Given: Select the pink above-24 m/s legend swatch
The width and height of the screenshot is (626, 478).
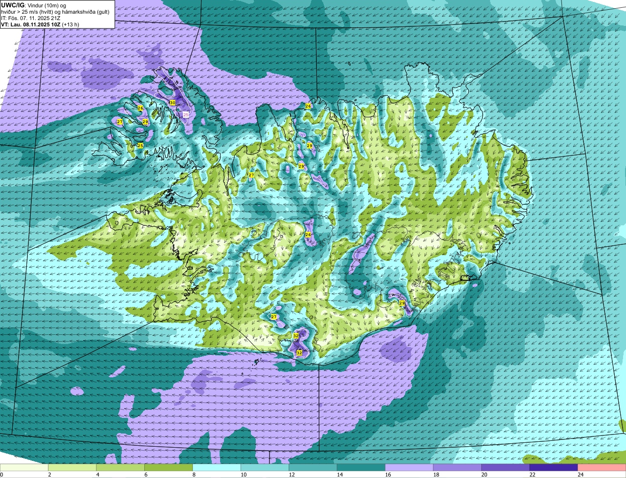Looking at the screenshot, I should (602, 468).
